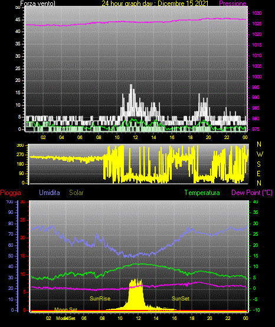Click the green 20 temperature scale value
Image resolution: width=275 pixels, height=327 pixels.
coord(256,245)
